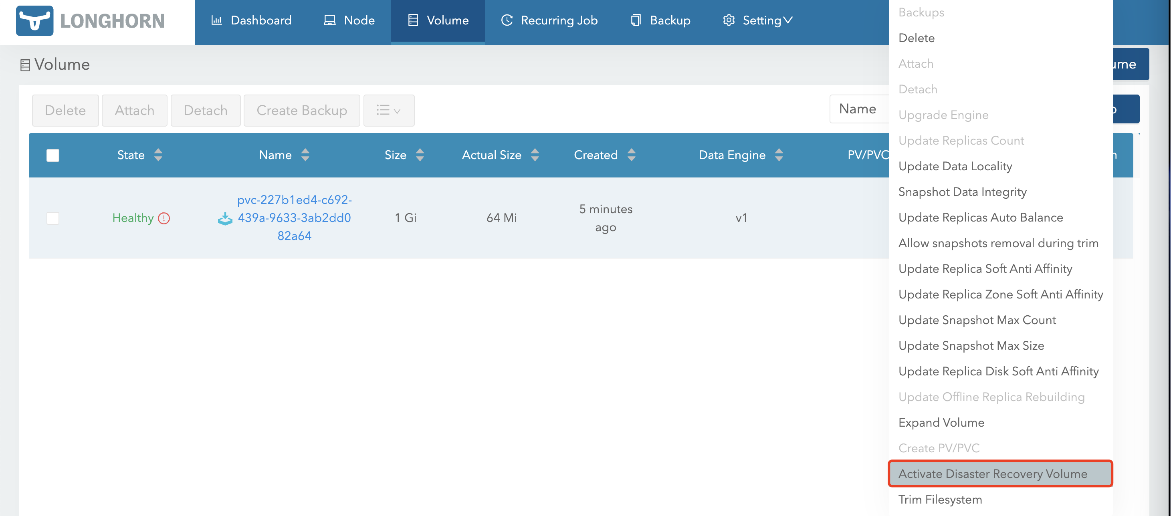Image resolution: width=1171 pixels, height=516 pixels.
Task: Click the Create Backup button
Action: (x=302, y=110)
